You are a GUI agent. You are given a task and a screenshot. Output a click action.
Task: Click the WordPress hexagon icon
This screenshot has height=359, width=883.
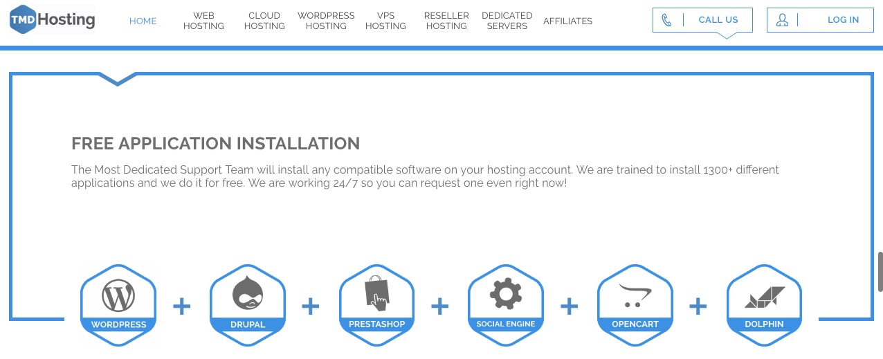[118, 297]
